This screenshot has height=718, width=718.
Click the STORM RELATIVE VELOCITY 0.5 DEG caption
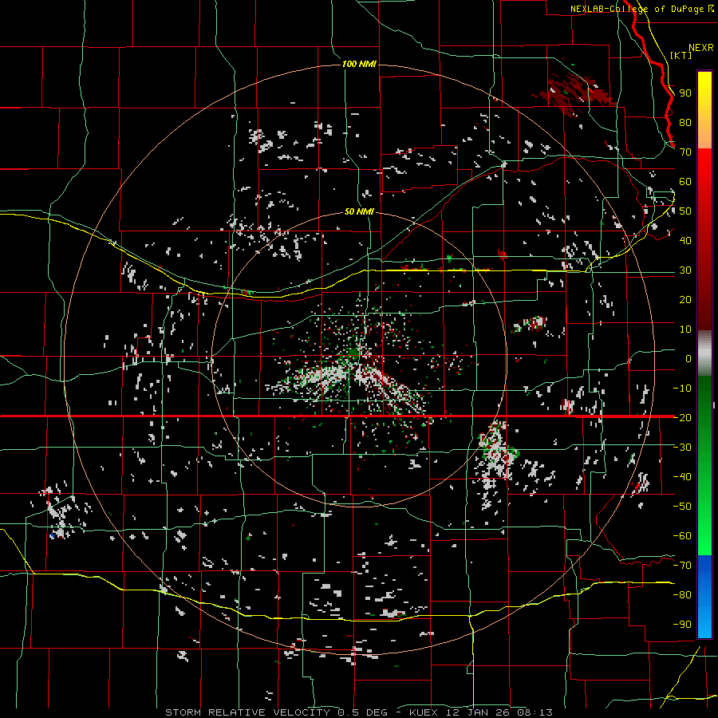coord(276,712)
